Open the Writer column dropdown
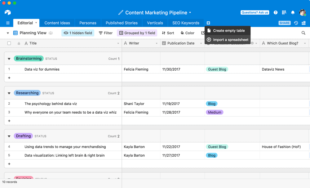310x188 pixels. tap(157, 43)
